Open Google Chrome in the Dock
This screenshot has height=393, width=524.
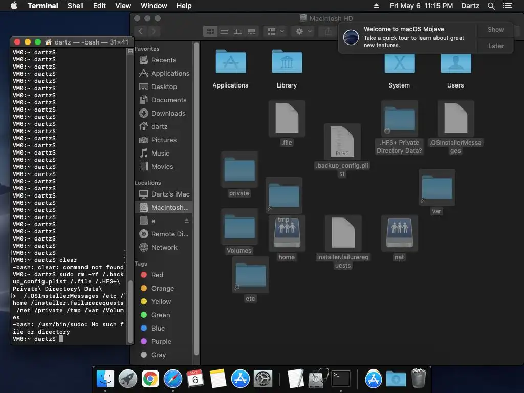pyautogui.click(x=150, y=379)
